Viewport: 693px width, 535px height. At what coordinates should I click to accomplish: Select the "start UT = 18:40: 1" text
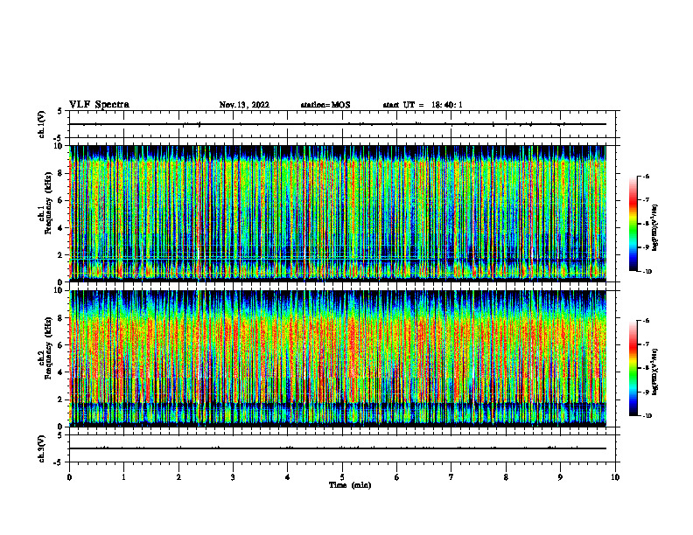[x=423, y=105]
